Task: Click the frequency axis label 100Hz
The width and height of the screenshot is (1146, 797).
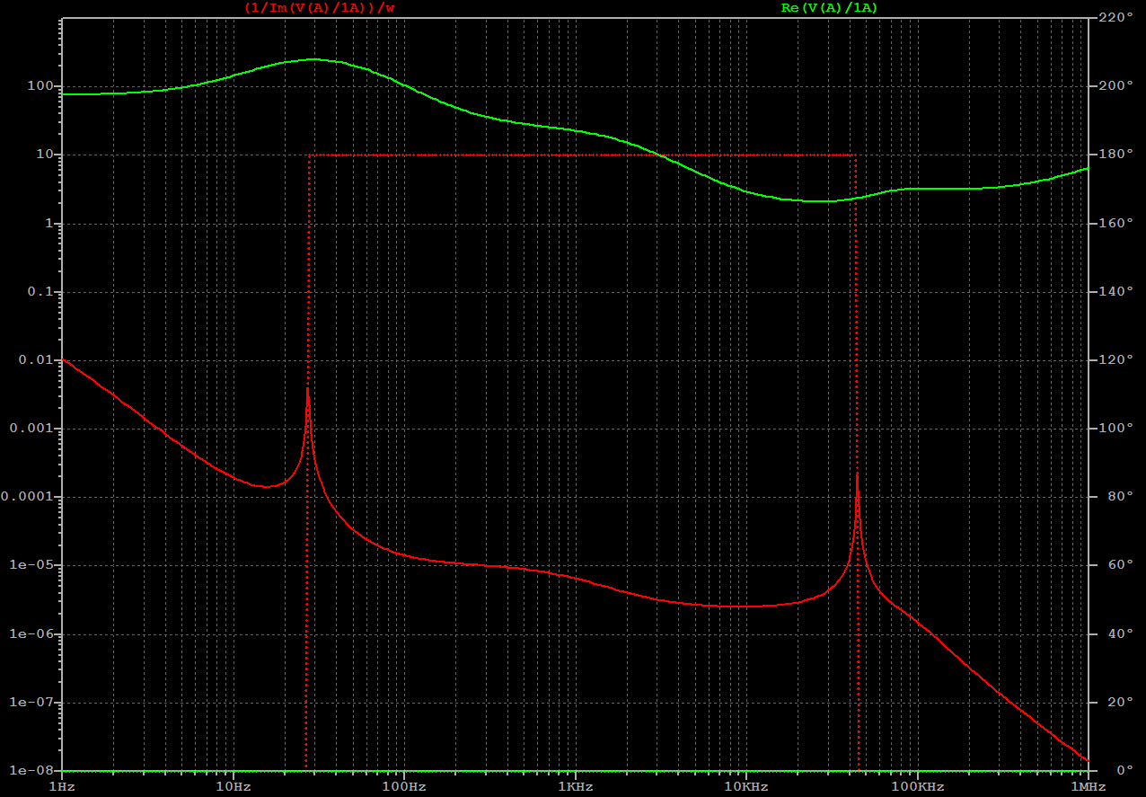Action: pos(404,787)
